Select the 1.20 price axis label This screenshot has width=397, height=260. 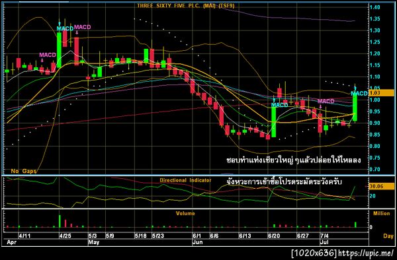click(x=375, y=53)
